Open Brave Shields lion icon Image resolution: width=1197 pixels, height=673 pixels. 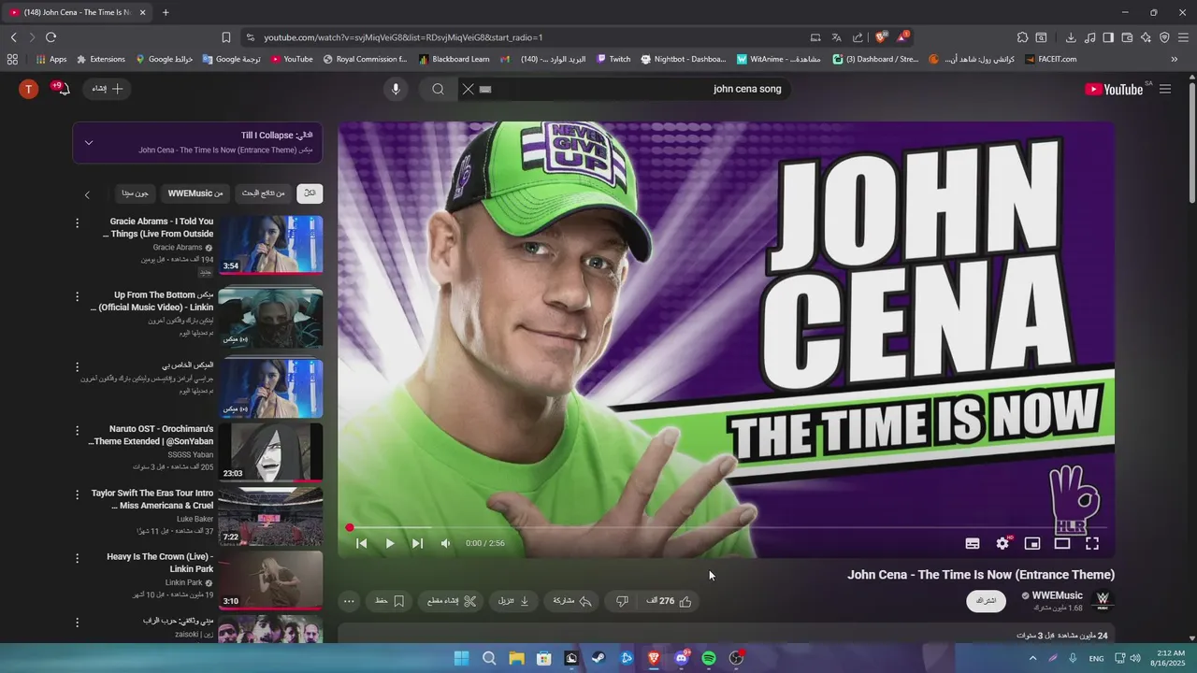tap(880, 37)
